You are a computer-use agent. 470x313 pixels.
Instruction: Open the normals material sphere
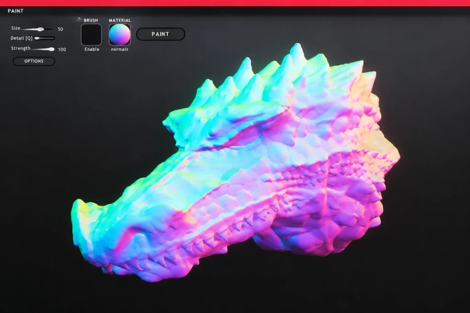click(120, 35)
